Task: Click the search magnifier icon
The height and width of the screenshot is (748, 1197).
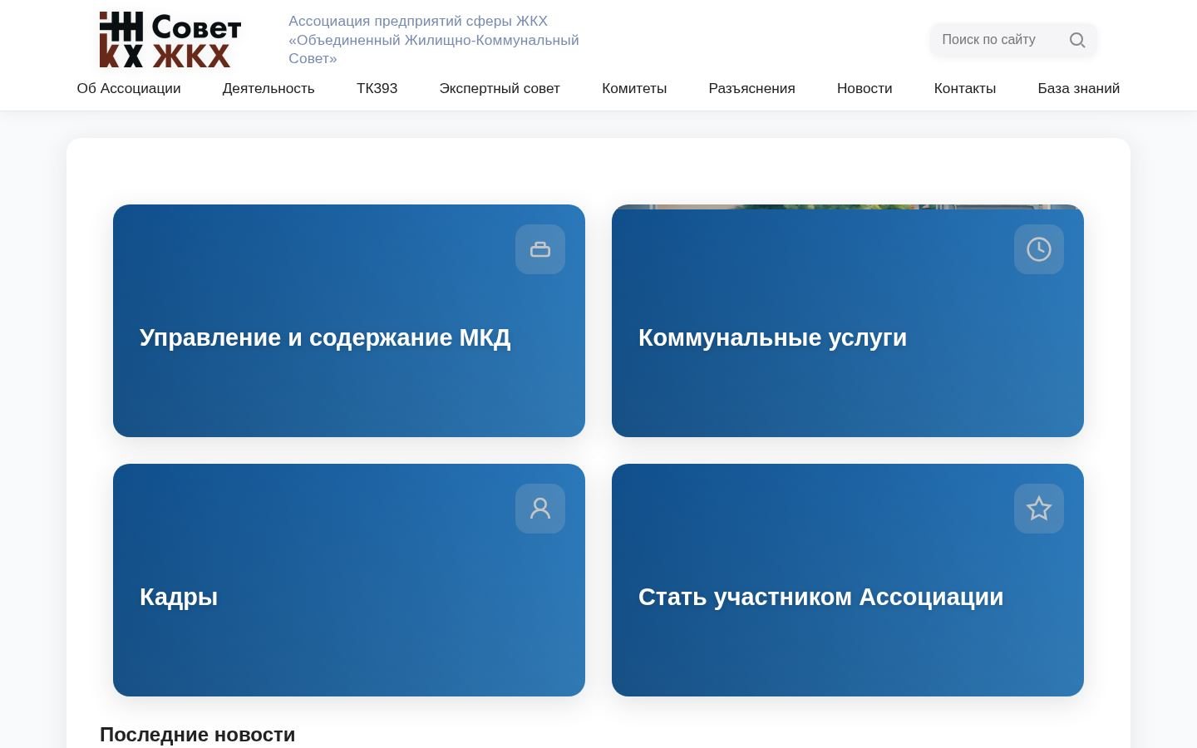Action: [1077, 40]
